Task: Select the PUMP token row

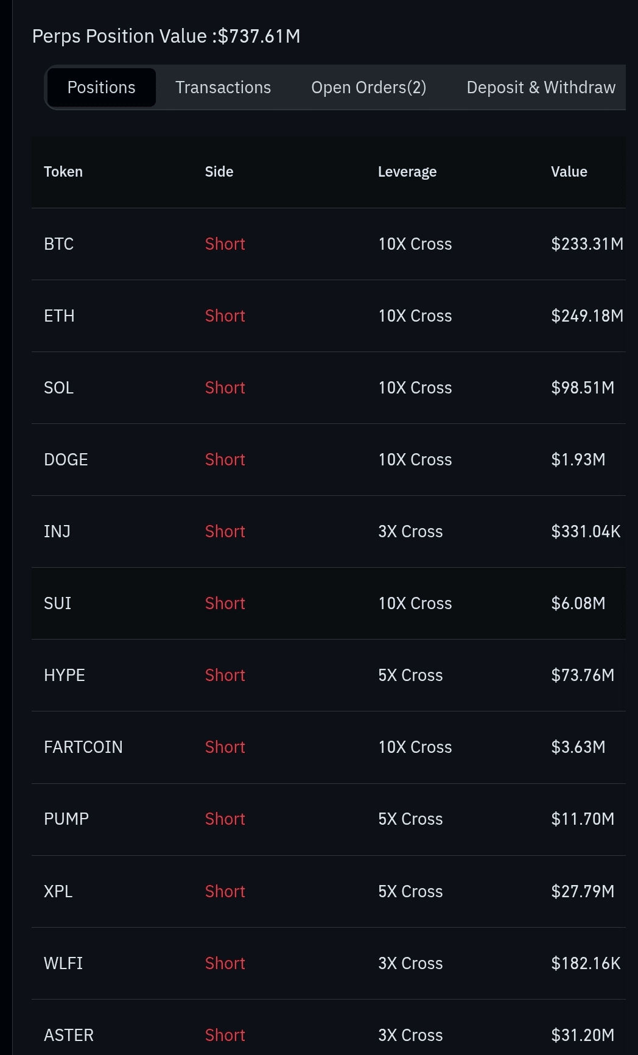Action: pos(66,819)
